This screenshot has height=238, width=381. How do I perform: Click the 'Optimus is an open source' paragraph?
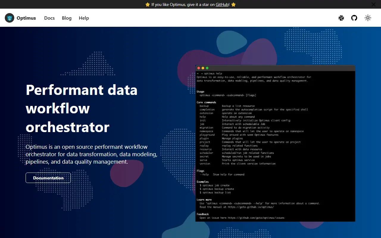pos(91,154)
